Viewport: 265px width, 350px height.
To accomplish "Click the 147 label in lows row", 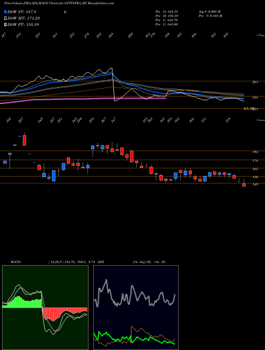I will click(114, 120).
